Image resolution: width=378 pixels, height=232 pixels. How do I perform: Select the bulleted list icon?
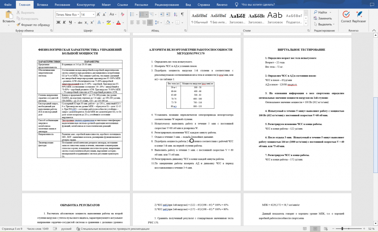132,14
